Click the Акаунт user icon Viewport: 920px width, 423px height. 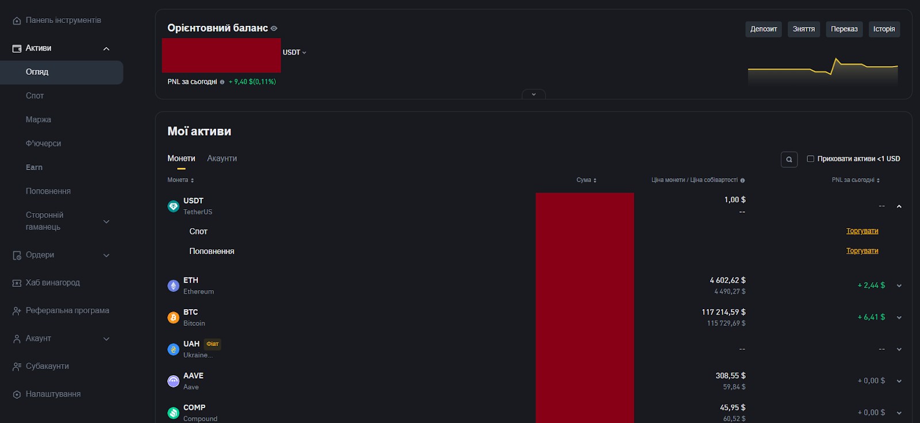[x=17, y=339]
